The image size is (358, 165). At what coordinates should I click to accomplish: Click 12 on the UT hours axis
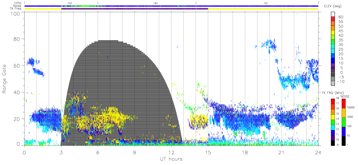pyautogui.click(x=171, y=152)
